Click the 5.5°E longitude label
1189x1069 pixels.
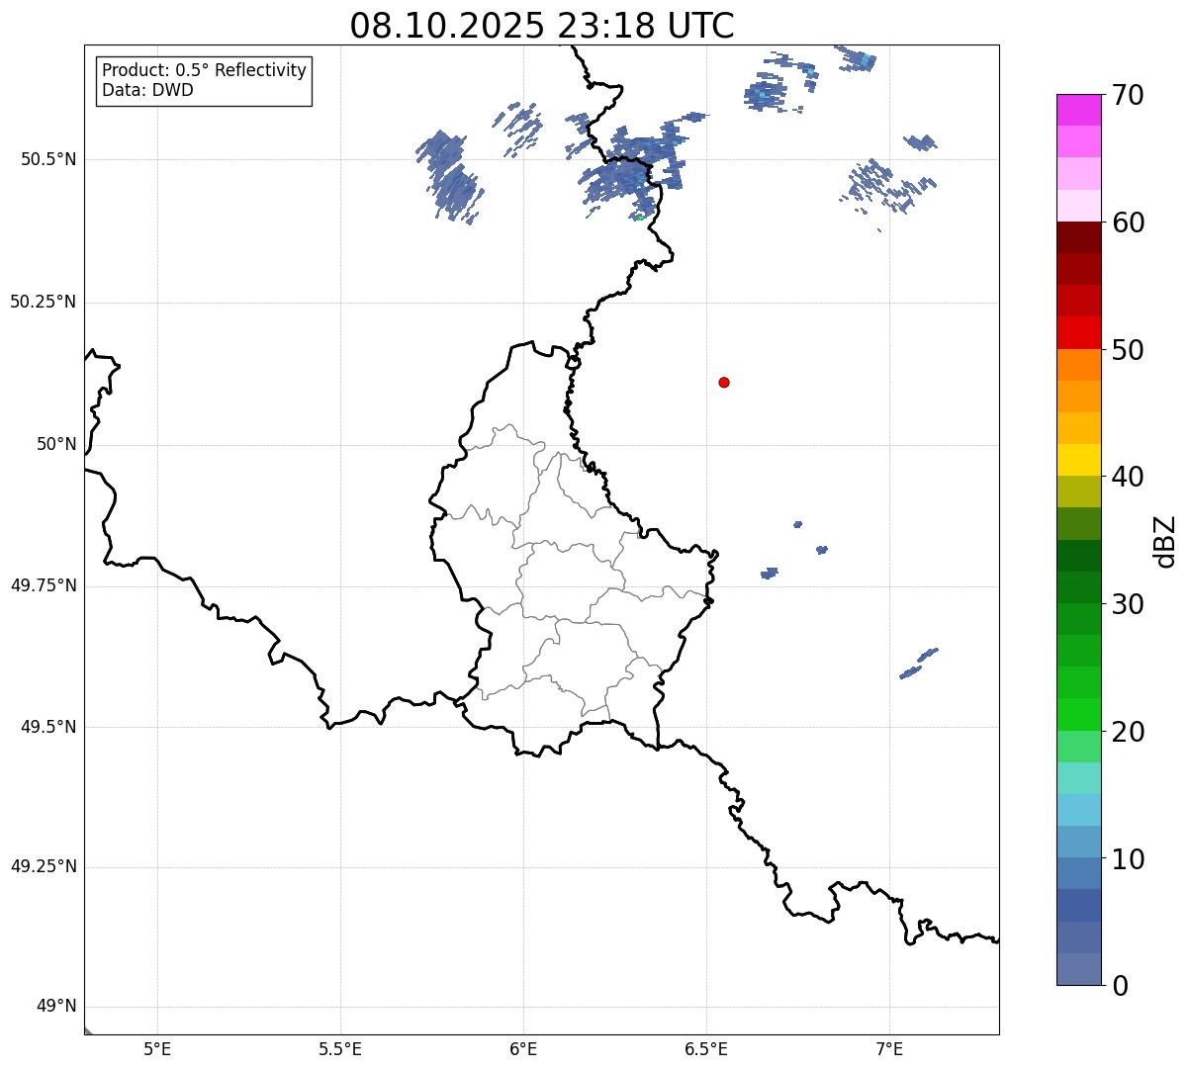click(x=340, y=1048)
